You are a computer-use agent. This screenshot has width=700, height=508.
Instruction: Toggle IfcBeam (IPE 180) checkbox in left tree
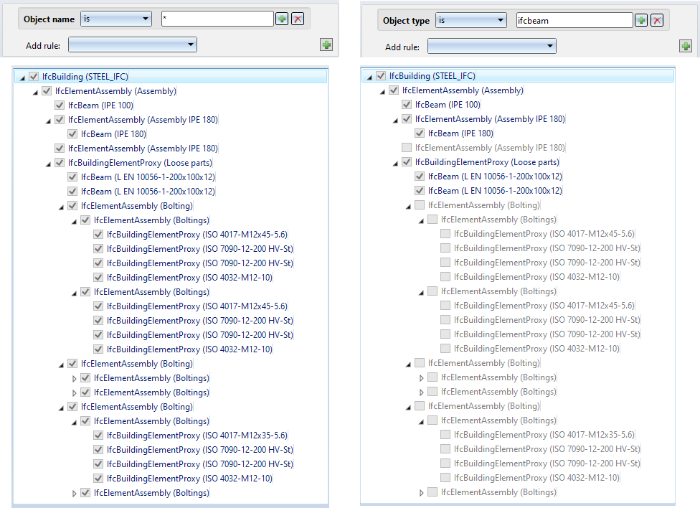click(x=72, y=133)
